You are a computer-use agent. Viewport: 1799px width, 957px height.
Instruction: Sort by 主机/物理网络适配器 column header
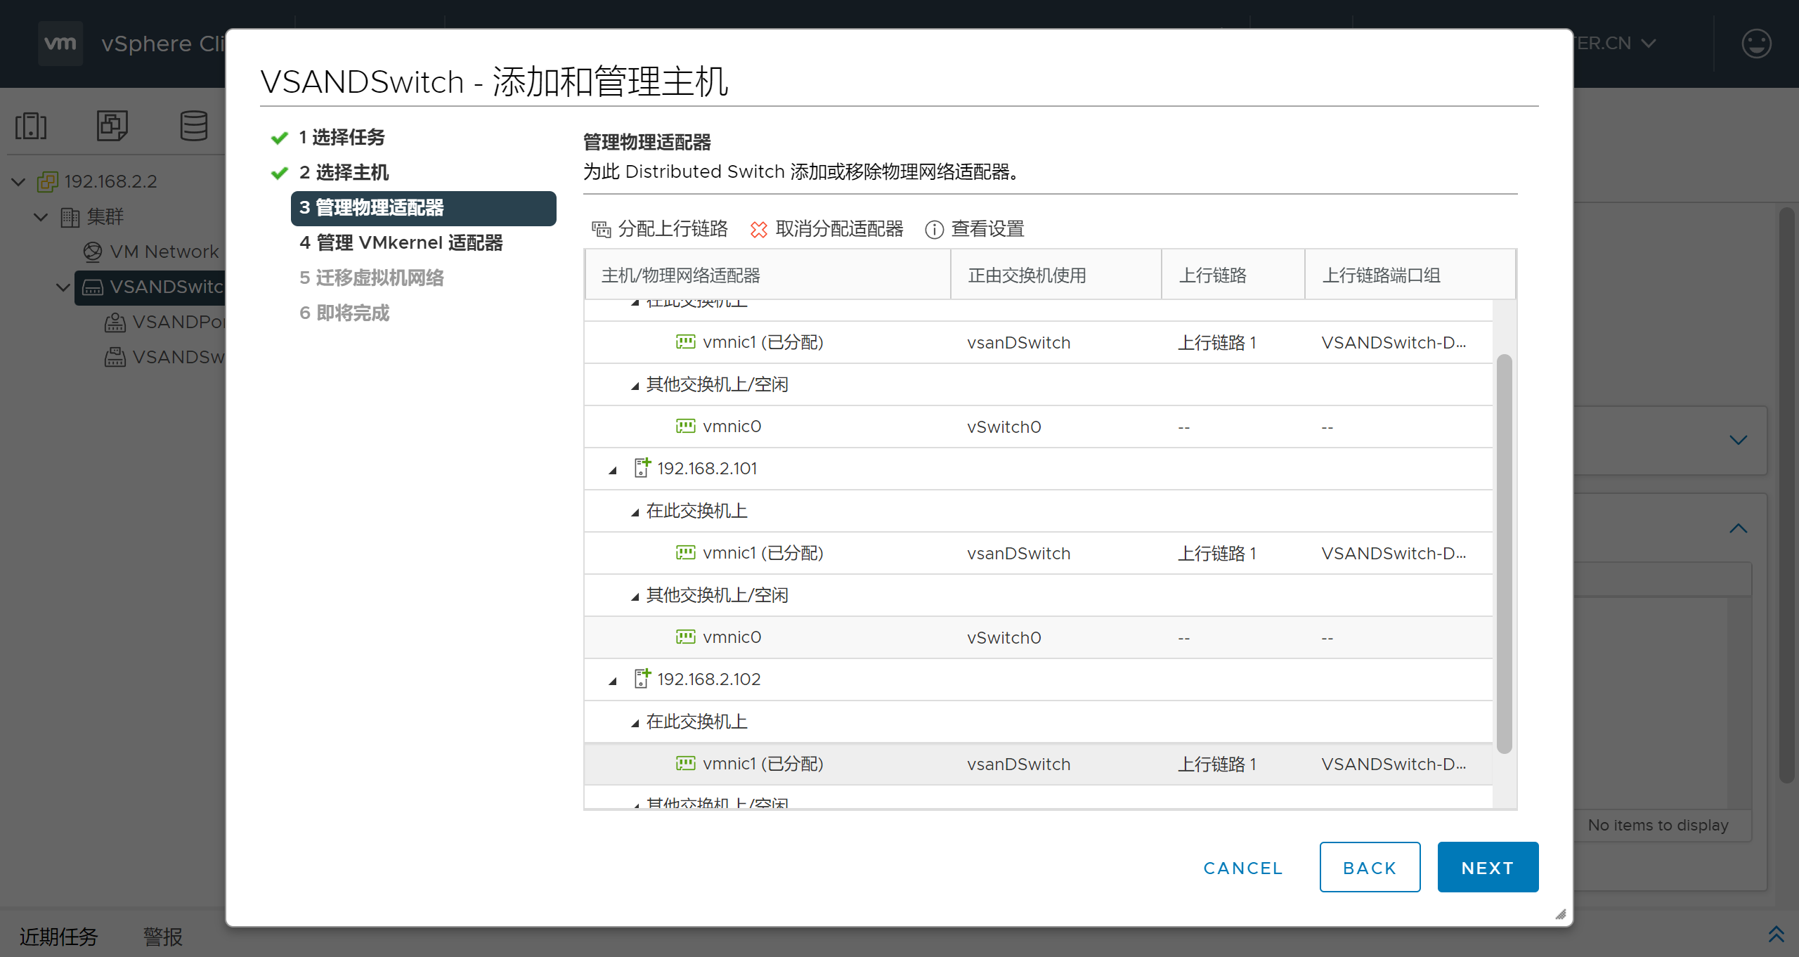click(x=767, y=275)
